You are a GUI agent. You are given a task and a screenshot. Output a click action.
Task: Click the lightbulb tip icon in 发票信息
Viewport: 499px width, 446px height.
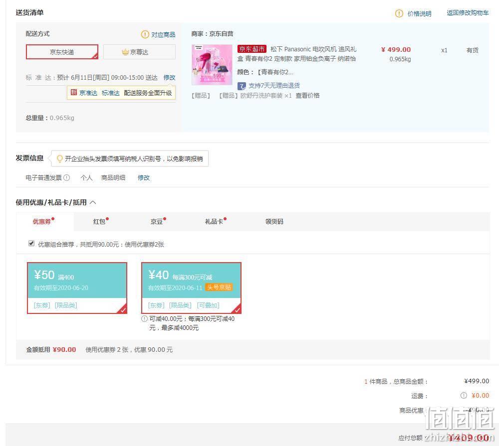pos(59,158)
